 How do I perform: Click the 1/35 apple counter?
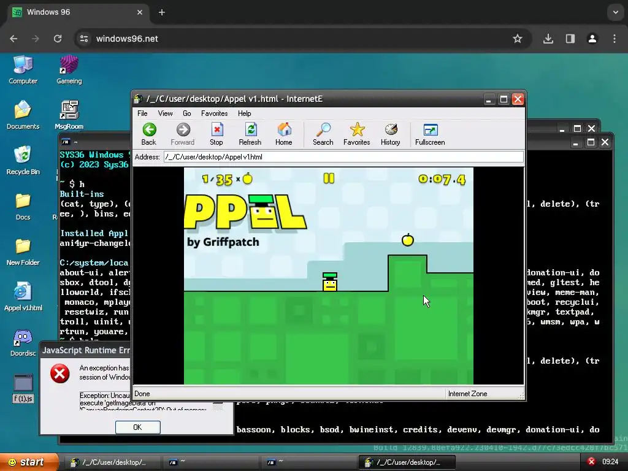[228, 179]
